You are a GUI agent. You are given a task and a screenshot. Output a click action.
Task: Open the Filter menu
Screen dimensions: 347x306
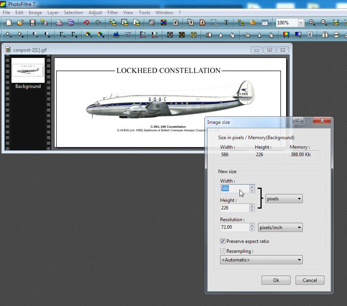113,13
